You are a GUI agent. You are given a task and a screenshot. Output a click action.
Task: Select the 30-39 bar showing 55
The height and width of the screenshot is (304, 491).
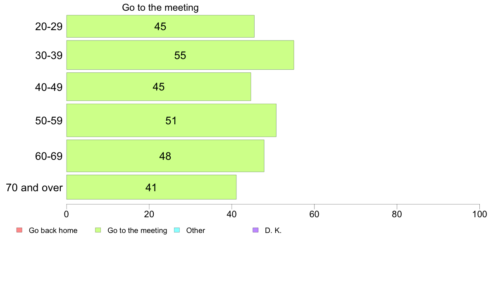point(180,55)
